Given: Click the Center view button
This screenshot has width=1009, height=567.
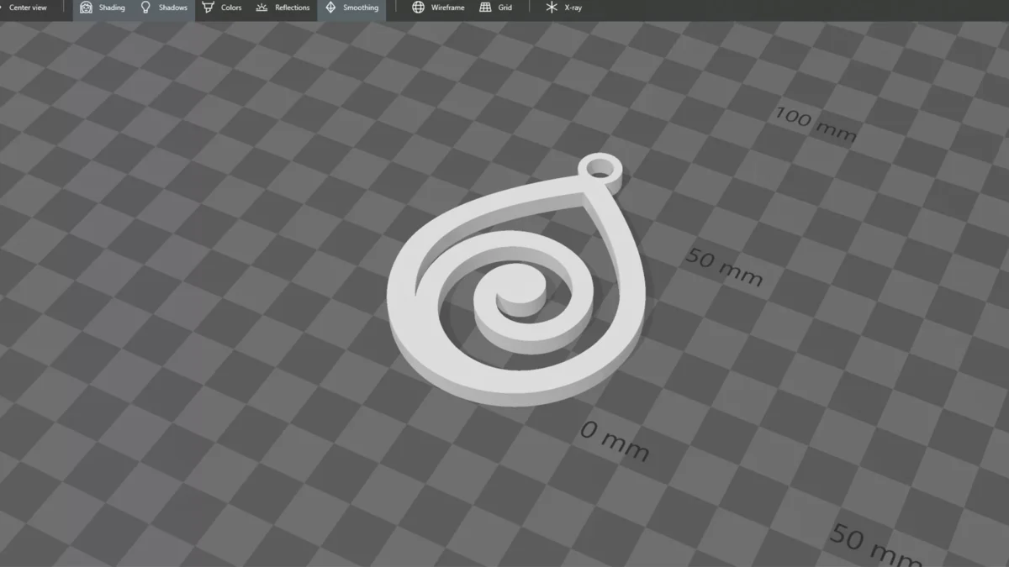Looking at the screenshot, I should click(x=28, y=8).
